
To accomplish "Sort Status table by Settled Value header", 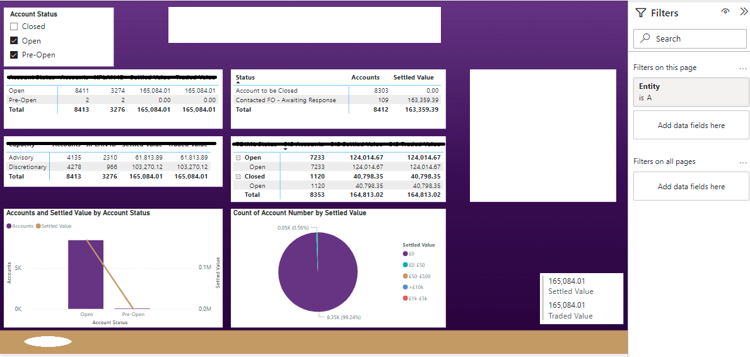I will tap(413, 77).
